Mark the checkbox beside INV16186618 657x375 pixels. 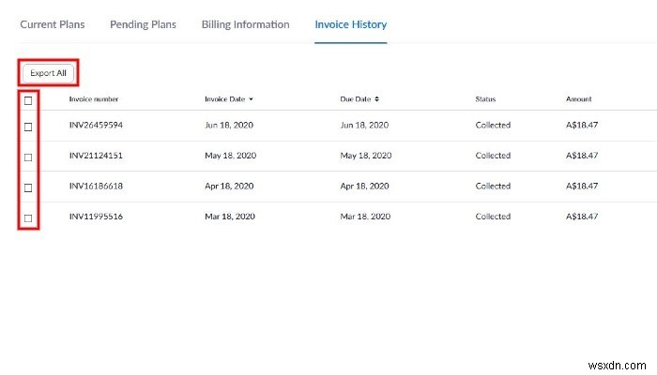click(28, 187)
